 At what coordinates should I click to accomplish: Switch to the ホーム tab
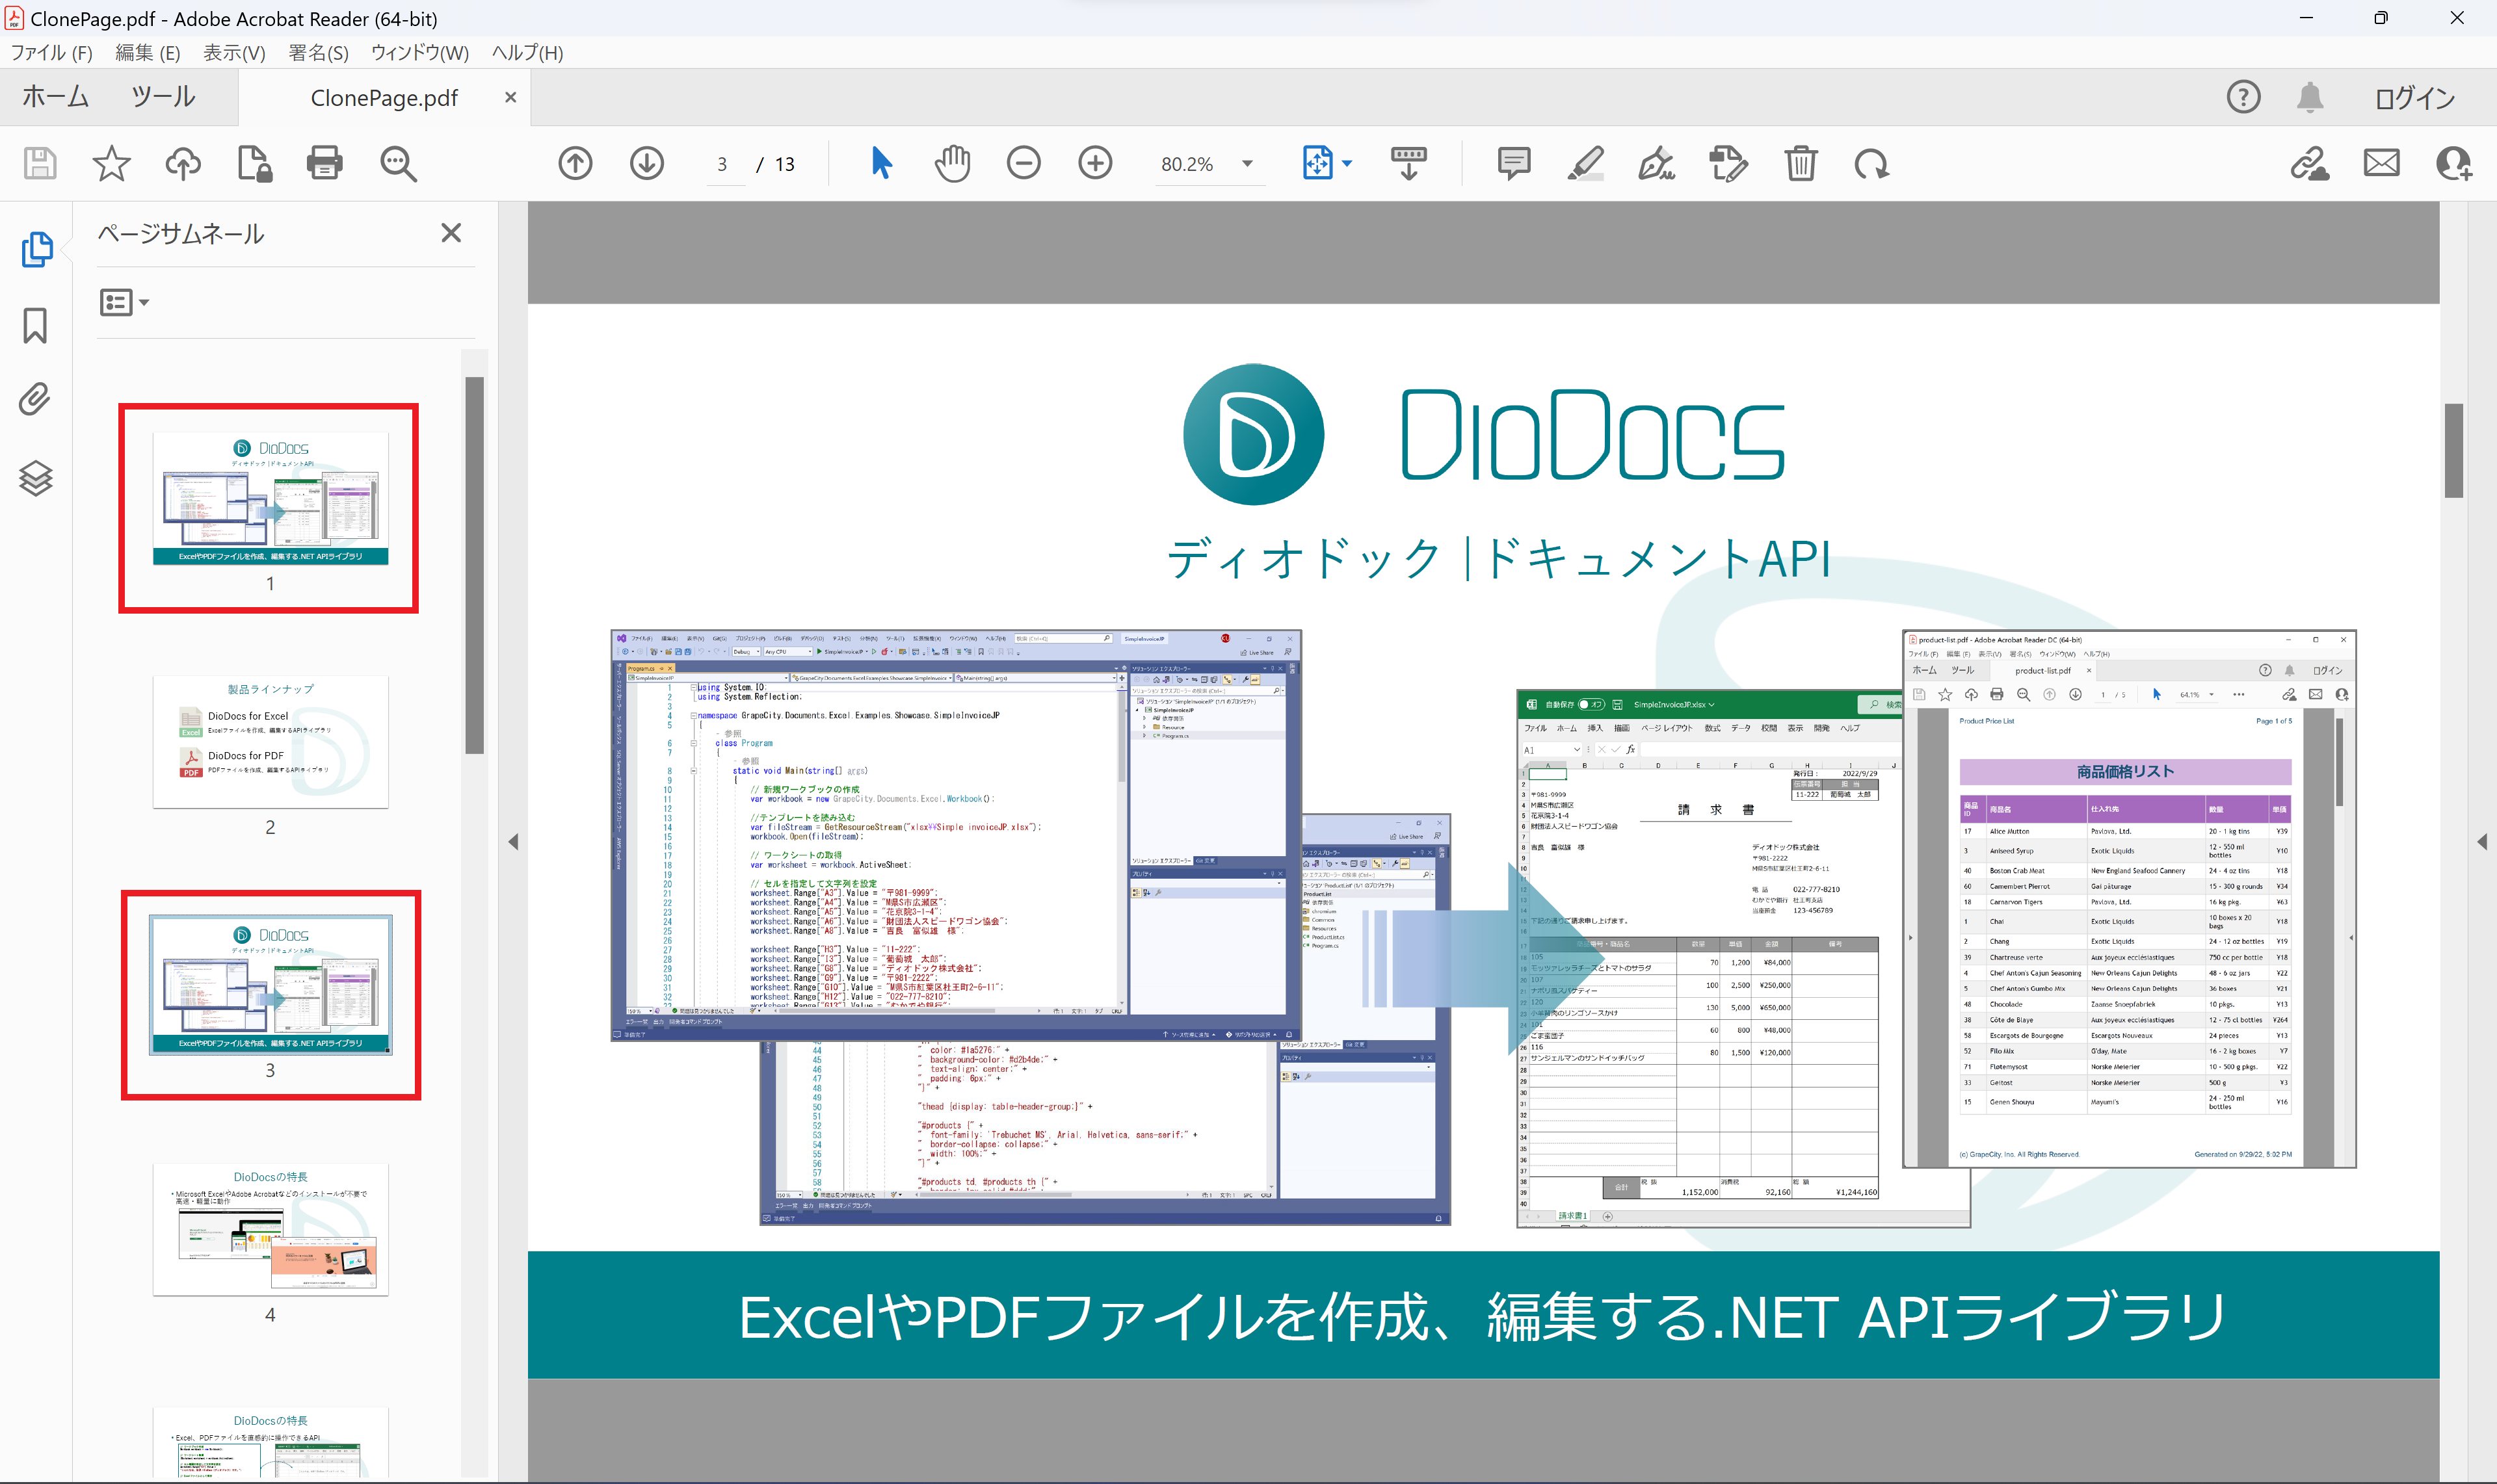[x=56, y=97]
